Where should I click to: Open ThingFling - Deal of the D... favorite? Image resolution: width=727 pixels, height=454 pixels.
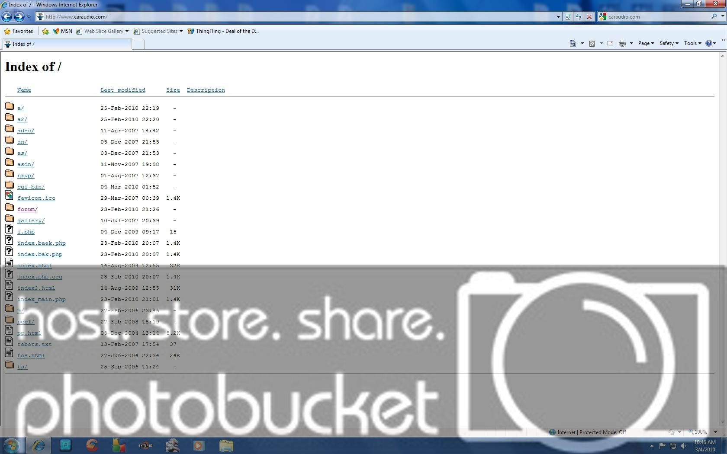[x=223, y=31]
